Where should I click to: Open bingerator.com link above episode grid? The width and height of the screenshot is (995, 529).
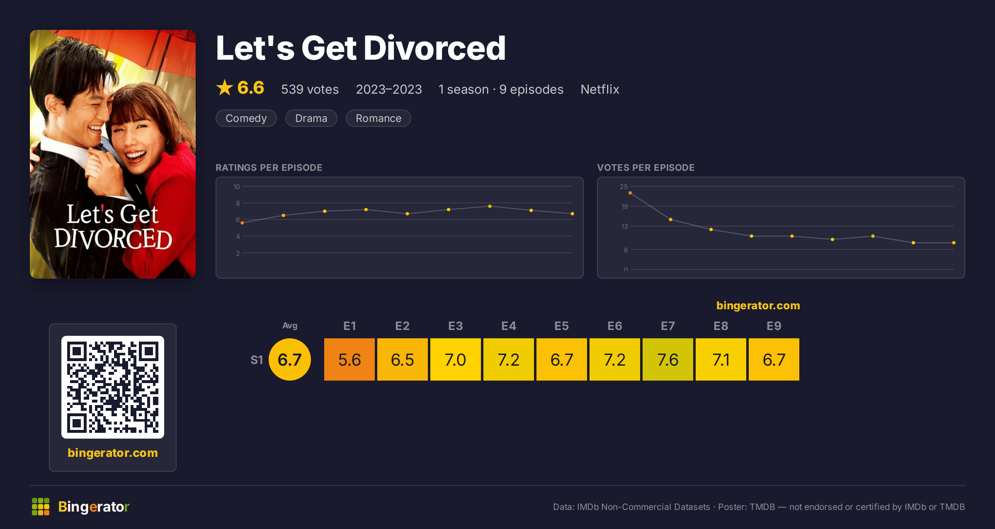[758, 306]
